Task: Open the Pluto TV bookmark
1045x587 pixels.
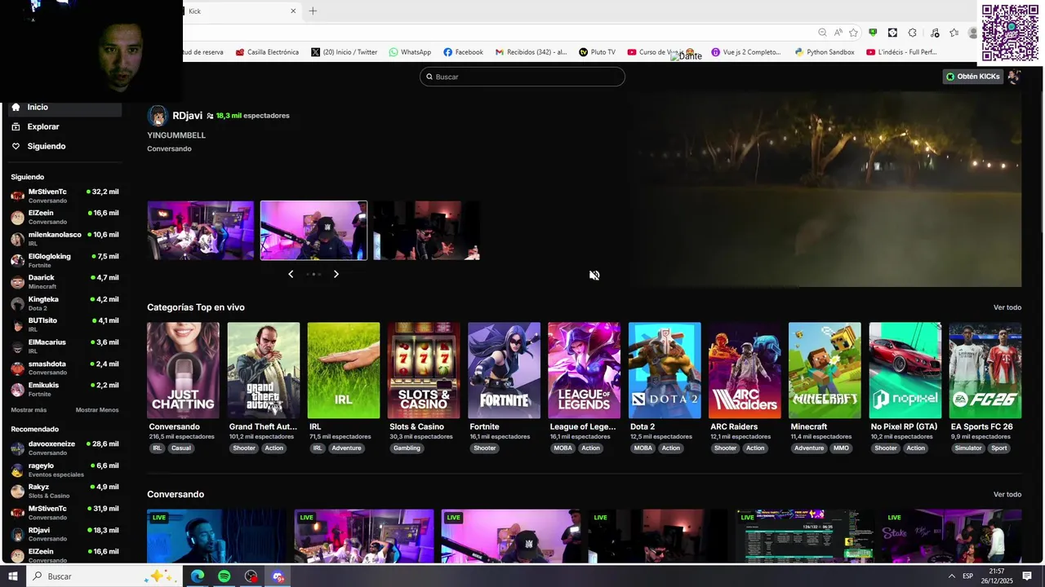Action: point(597,52)
